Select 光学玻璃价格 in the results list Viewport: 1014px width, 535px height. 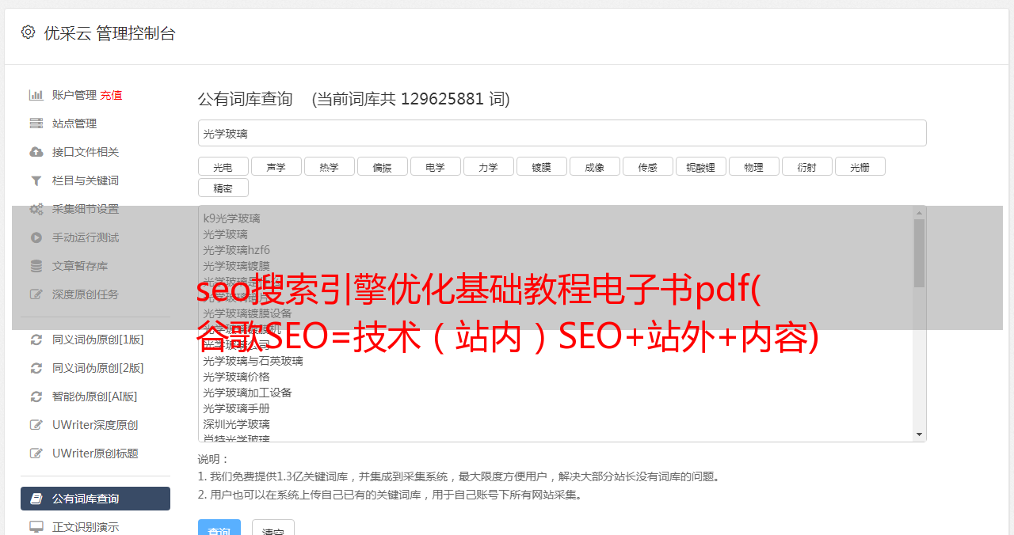coord(236,377)
